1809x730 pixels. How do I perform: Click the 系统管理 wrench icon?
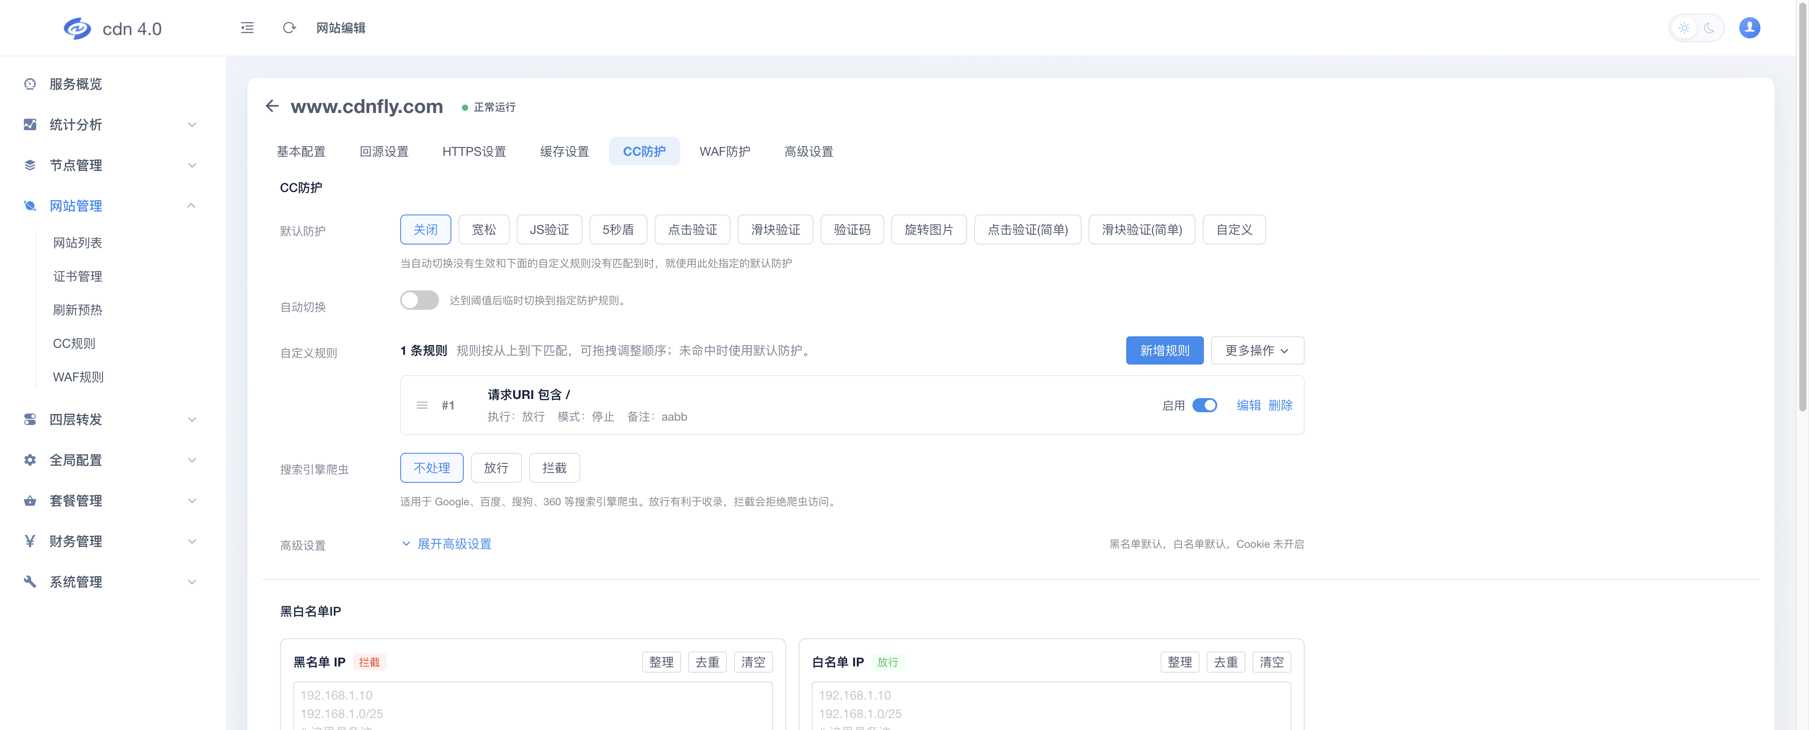pyautogui.click(x=30, y=582)
